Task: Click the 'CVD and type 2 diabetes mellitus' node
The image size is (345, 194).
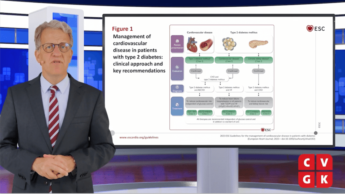Action: tap(213, 79)
